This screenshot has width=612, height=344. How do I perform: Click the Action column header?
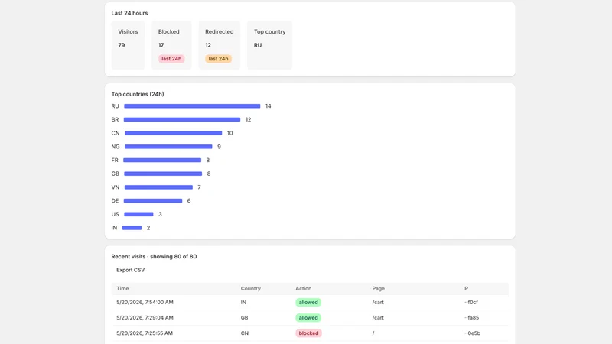coord(303,289)
